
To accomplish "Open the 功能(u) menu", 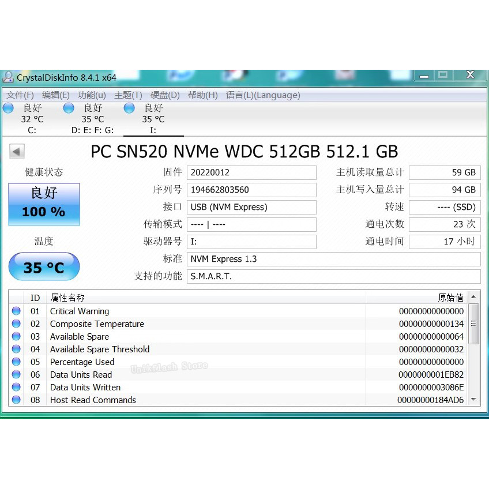I will tap(92, 95).
